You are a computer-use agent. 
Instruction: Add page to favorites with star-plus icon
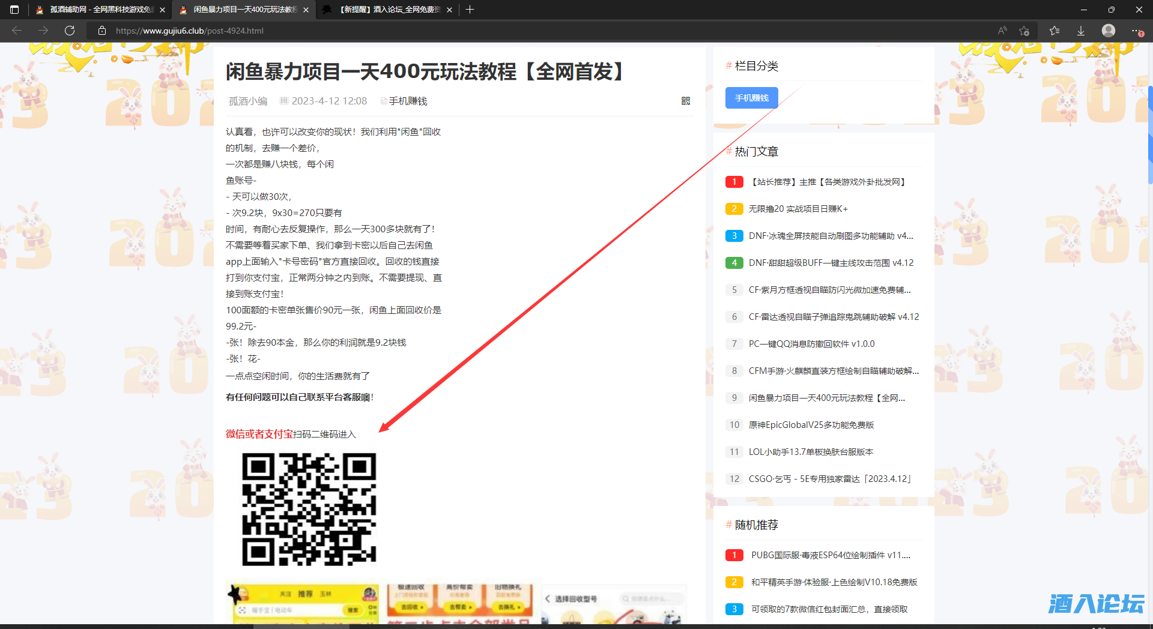tap(1024, 31)
